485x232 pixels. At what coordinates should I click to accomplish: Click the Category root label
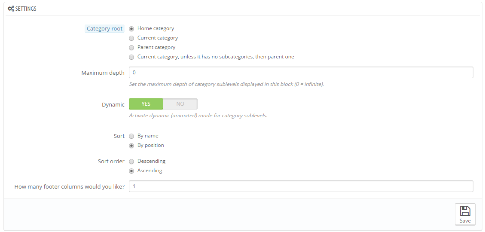(x=104, y=29)
